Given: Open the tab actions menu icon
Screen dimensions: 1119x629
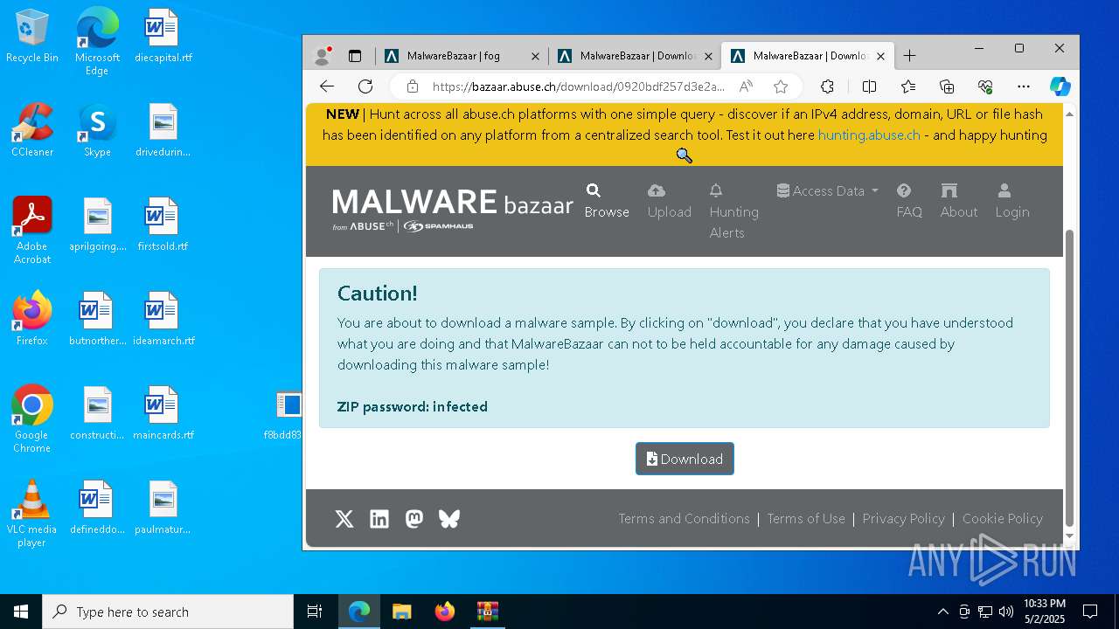Looking at the screenshot, I should (x=355, y=56).
